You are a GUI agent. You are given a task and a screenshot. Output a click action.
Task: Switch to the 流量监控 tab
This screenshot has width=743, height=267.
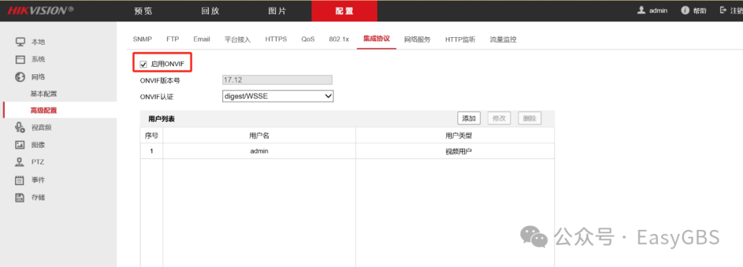click(503, 39)
